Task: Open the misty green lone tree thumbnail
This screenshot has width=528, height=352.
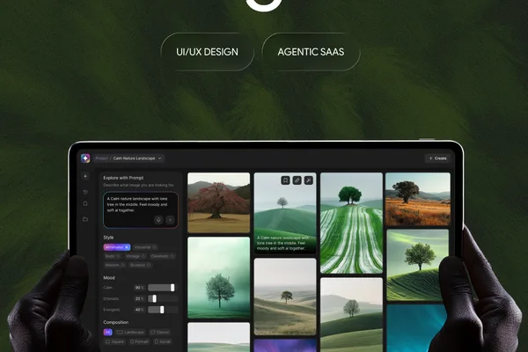Action: (x=219, y=278)
